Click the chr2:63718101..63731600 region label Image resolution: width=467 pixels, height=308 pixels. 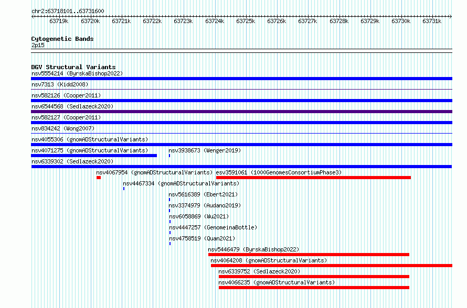68,11
